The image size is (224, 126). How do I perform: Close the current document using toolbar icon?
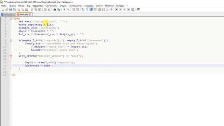[19, 9]
